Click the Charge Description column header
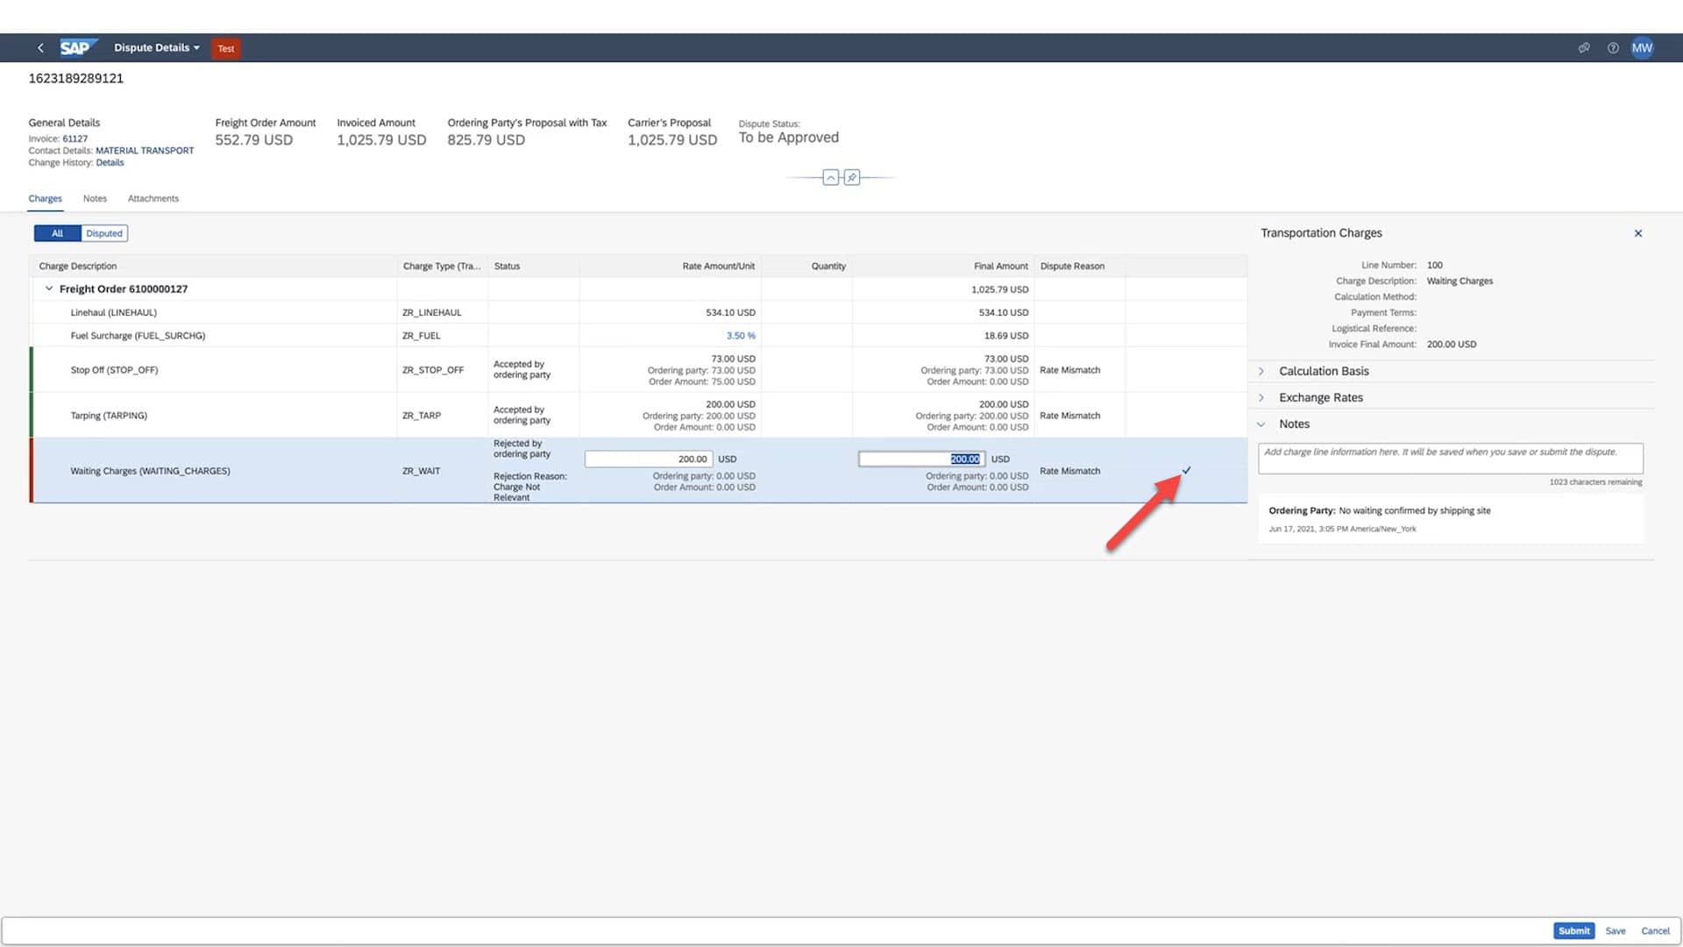The width and height of the screenshot is (1683, 947). tap(214, 266)
